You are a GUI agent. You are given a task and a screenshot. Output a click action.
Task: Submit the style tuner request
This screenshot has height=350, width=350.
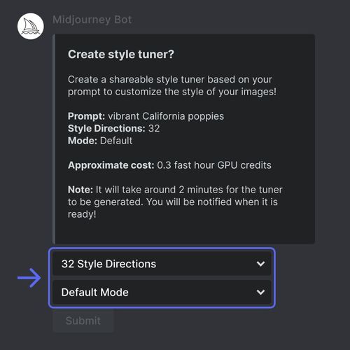coord(83,321)
